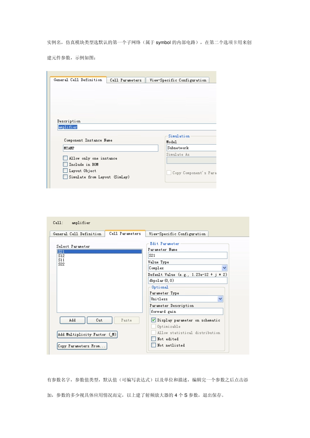Screen dimensions: 310x438
Task: Select S21 in the parameter list
Action: tap(100, 252)
